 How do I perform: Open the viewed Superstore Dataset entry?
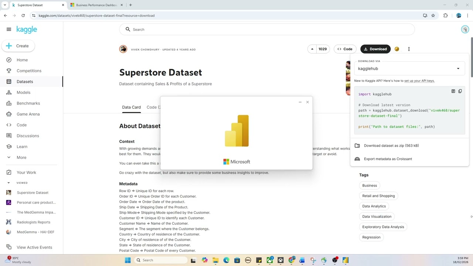[33, 192]
